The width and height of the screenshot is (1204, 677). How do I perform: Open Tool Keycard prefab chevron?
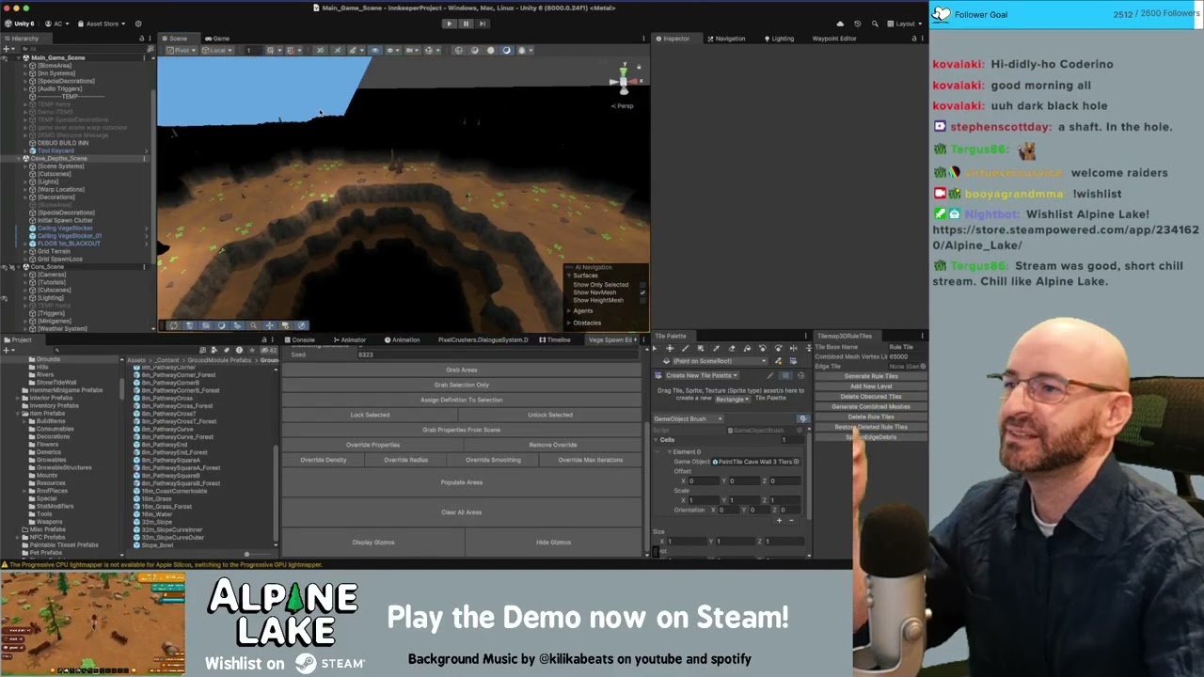click(146, 150)
